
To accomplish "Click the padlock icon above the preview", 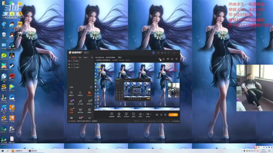I will [164, 59].
